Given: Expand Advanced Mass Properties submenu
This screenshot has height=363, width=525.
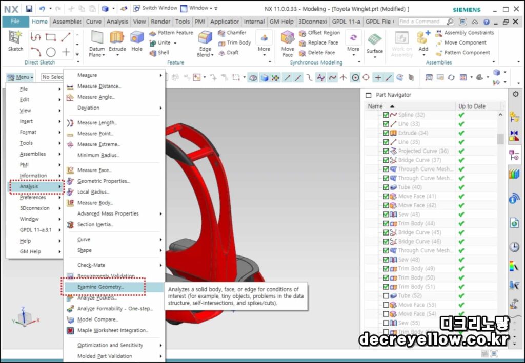Looking at the screenshot, I should [x=114, y=213].
